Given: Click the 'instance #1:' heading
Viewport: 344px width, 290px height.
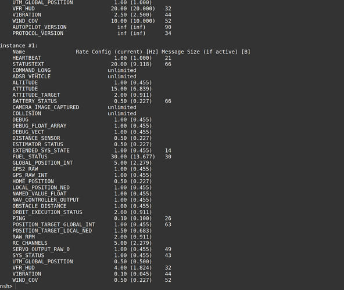Looking at the screenshot, I should [x=19, y=46].
